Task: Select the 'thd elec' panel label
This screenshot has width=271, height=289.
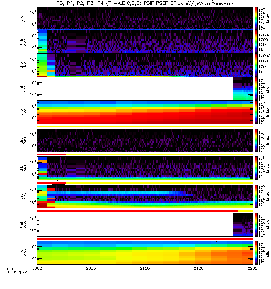Action: click(23, 89)
